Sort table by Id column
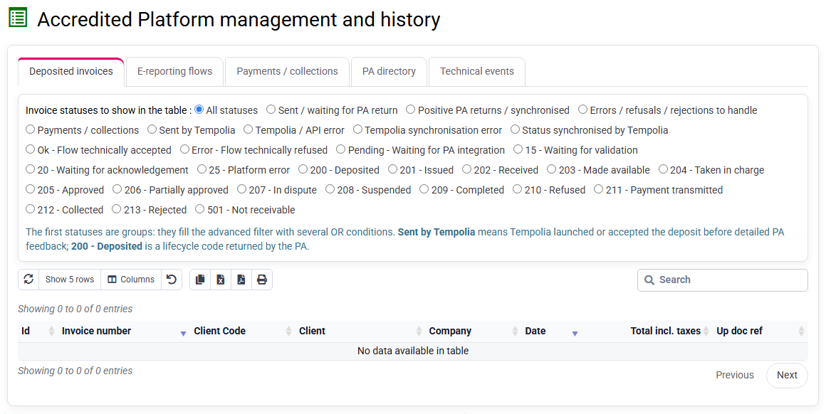 point(38,331)
